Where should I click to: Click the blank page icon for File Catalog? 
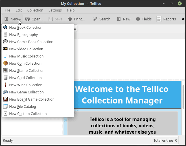[5, 106]
